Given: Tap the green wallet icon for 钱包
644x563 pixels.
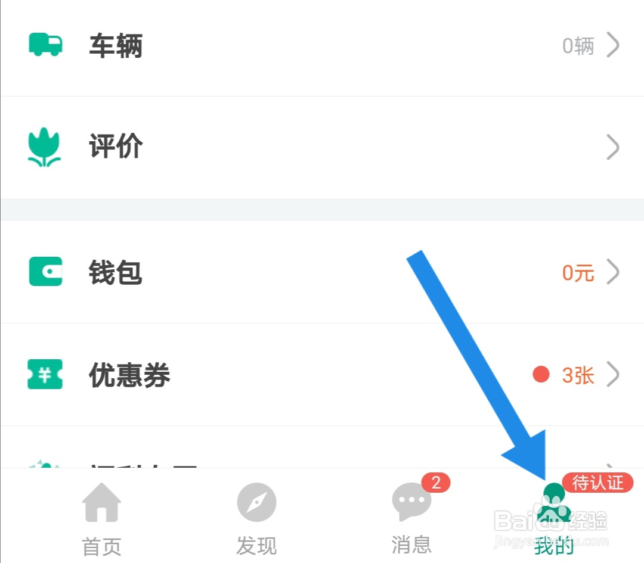Looking at the screenshot, I should (45, 272).
